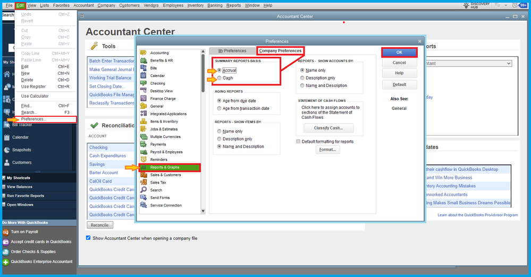Viewport: 531px width, 277px height.
Task: Click the Turn on Payroll icon
Action: [5, 232]
